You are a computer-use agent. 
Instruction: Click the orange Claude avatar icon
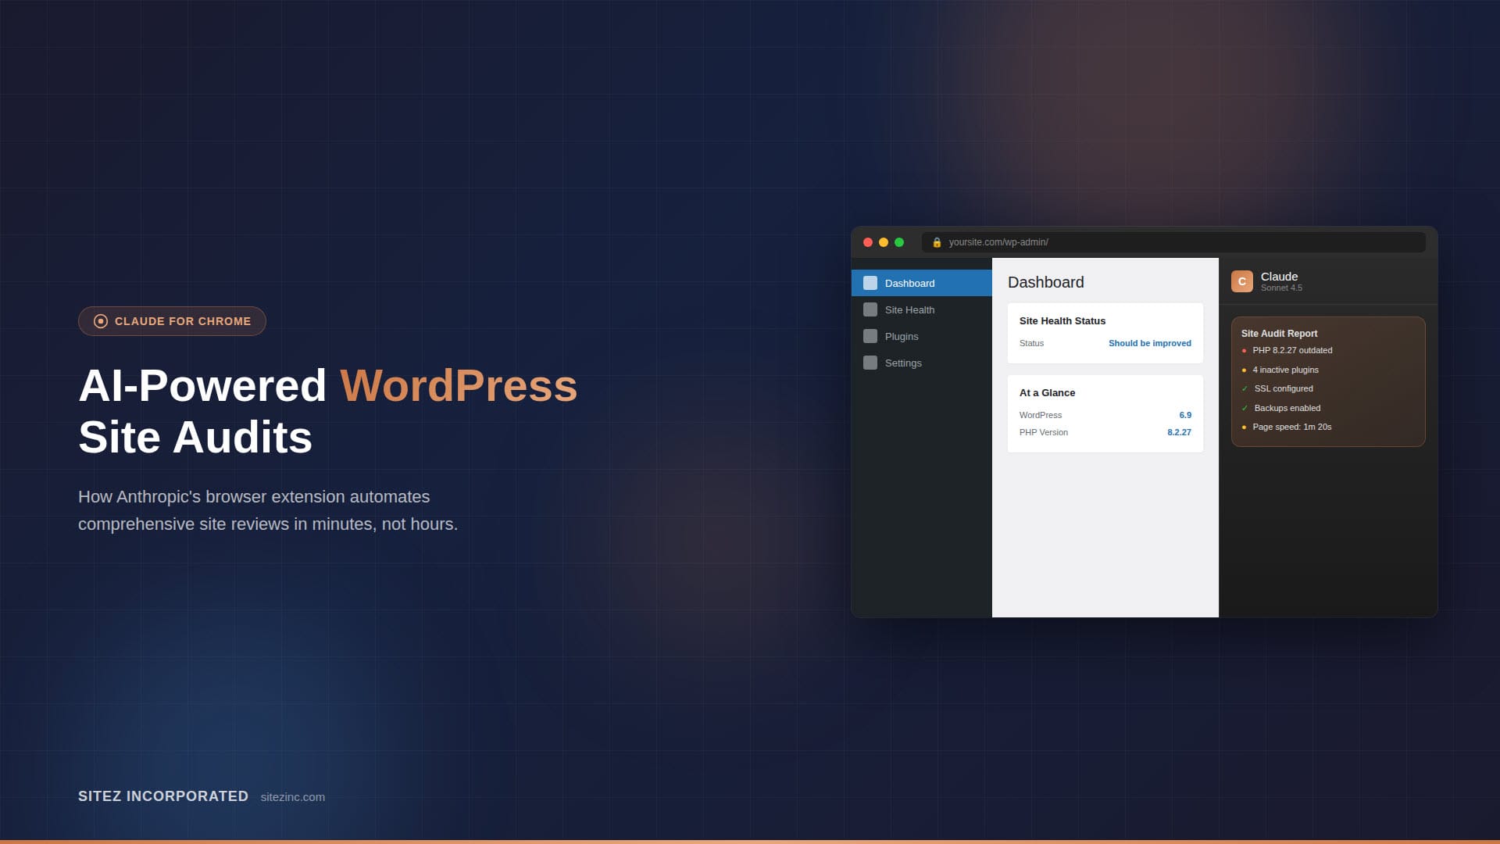[1242, 281]
